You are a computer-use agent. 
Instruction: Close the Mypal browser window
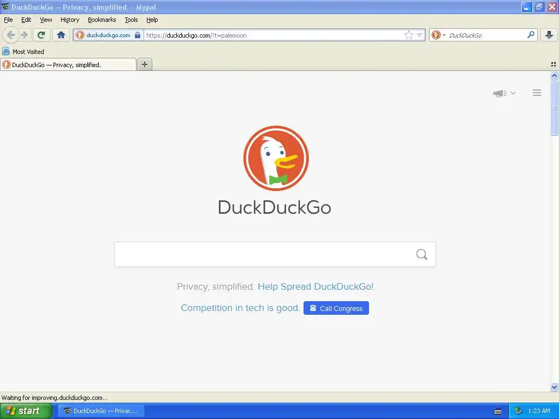pyautogui.click(x=552, y=7)
